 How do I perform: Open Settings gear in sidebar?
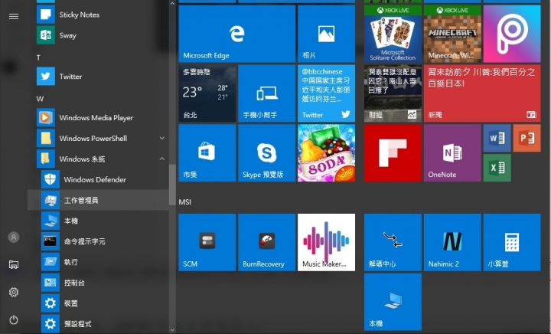point(14,292)
